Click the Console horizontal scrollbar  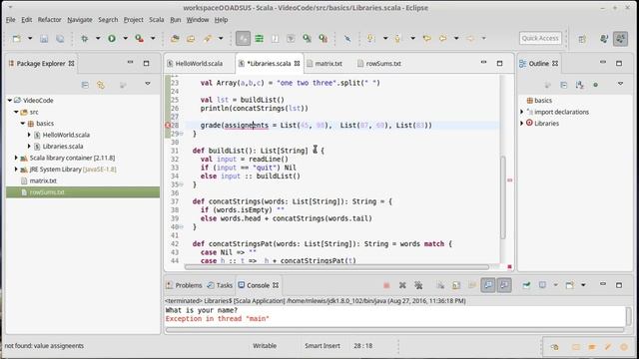(395, 330)
